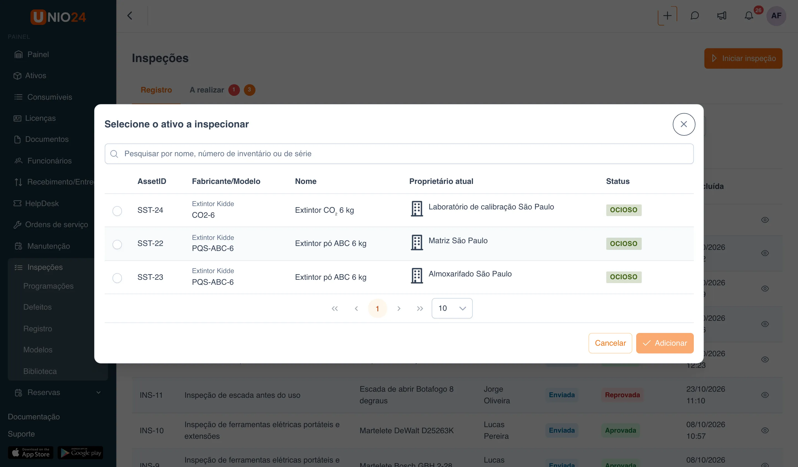
Task: Open the App Store download badge
Action: [31, 452]
